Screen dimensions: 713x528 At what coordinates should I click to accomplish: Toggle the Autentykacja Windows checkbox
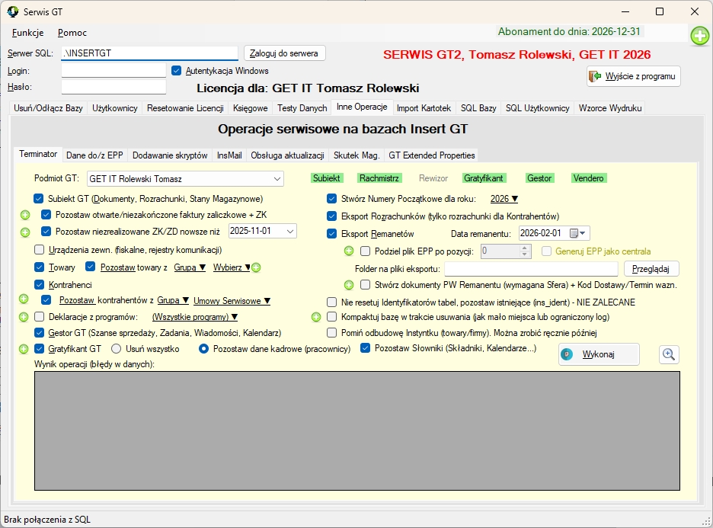[x=177, y=71]
